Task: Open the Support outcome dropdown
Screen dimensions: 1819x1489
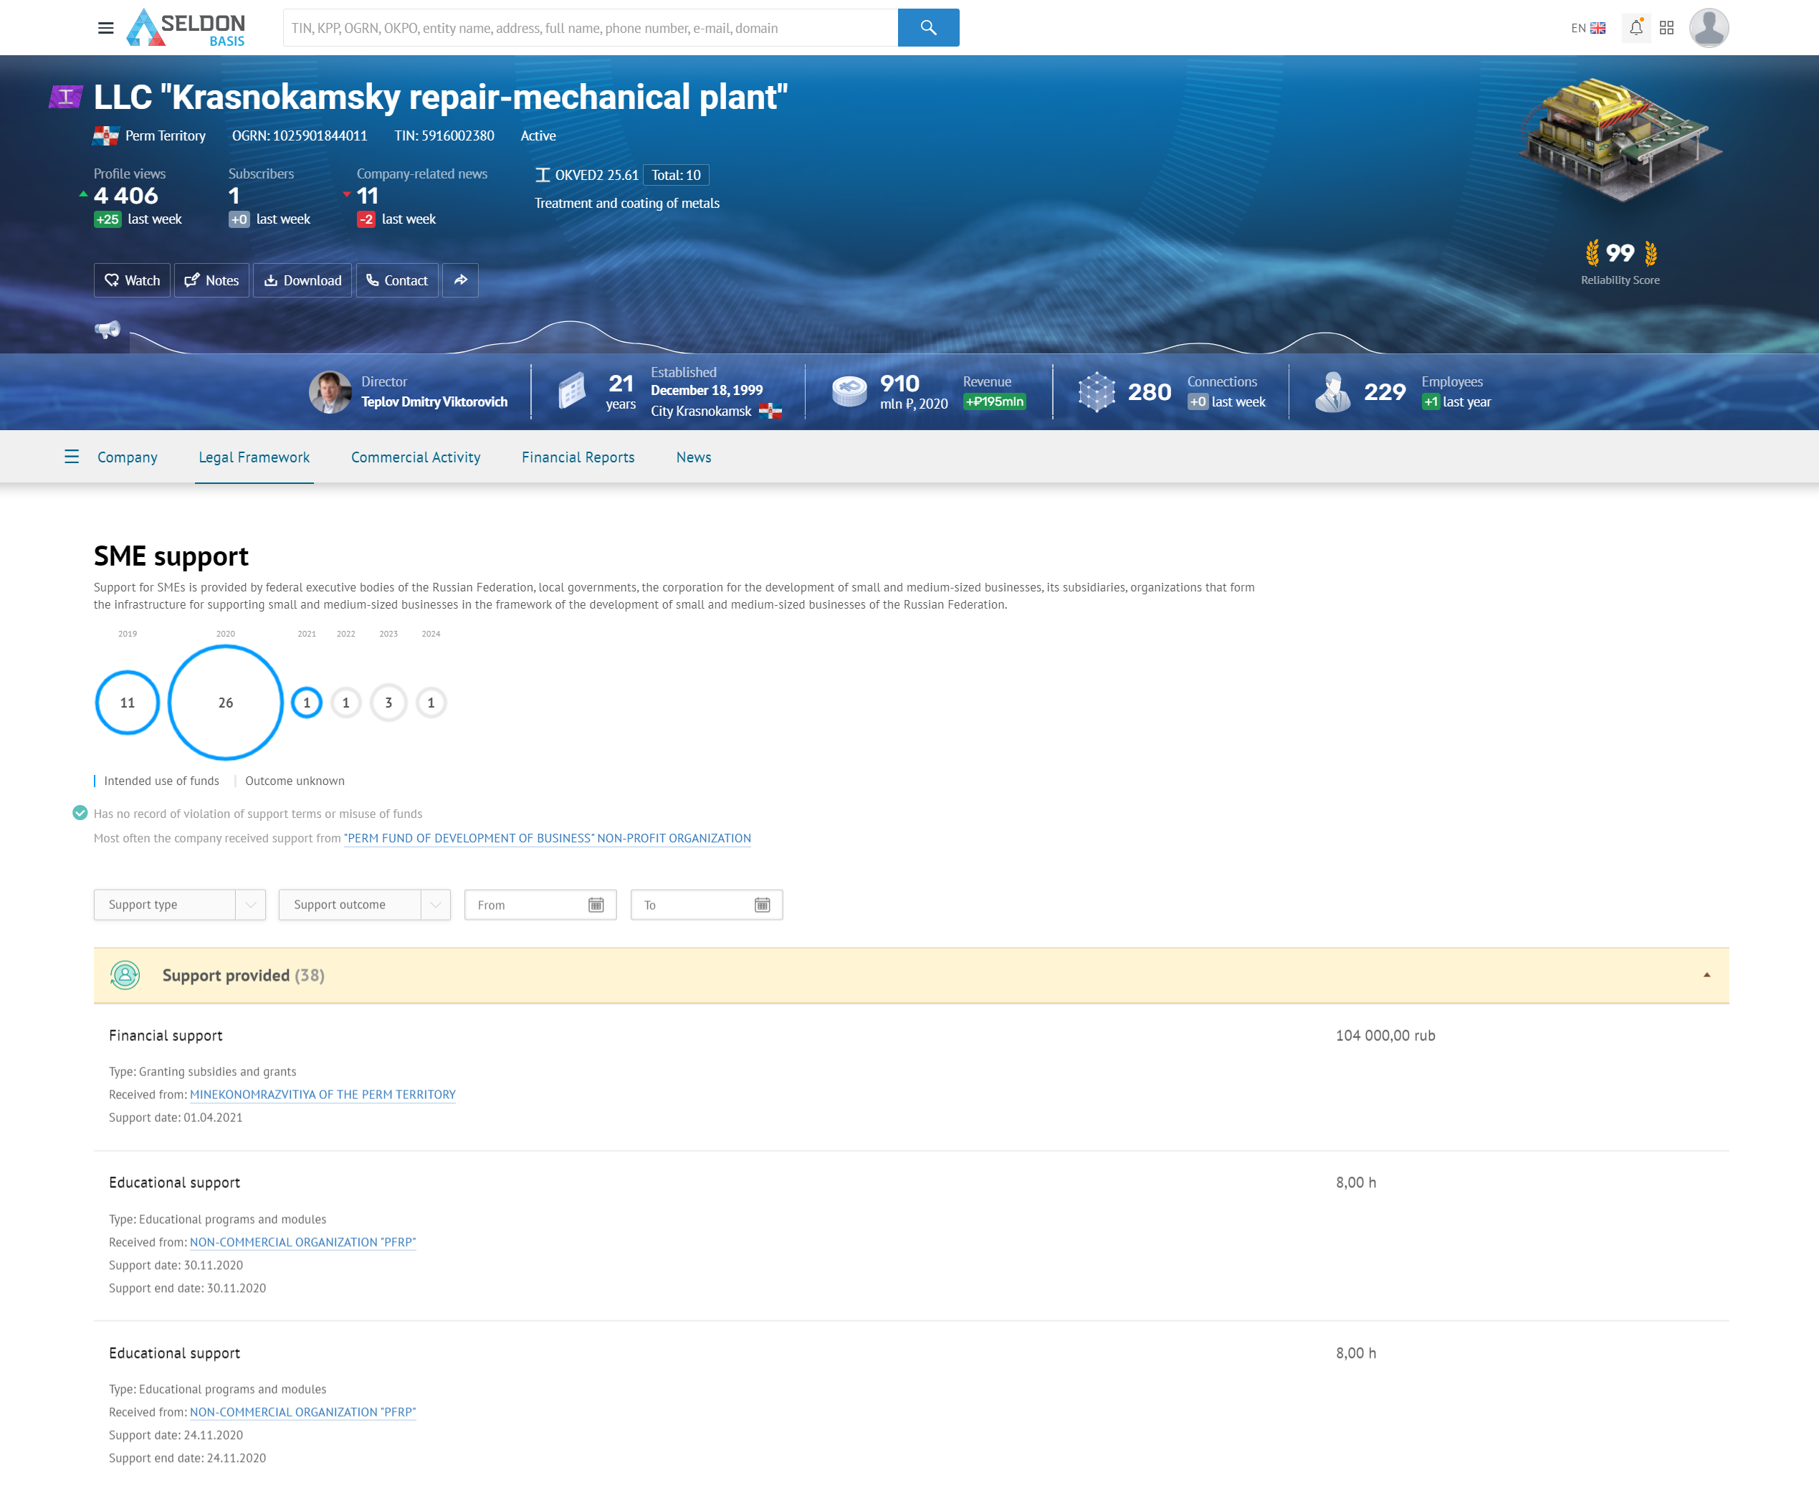Action: pyautogui.click(x=365, y=905)
